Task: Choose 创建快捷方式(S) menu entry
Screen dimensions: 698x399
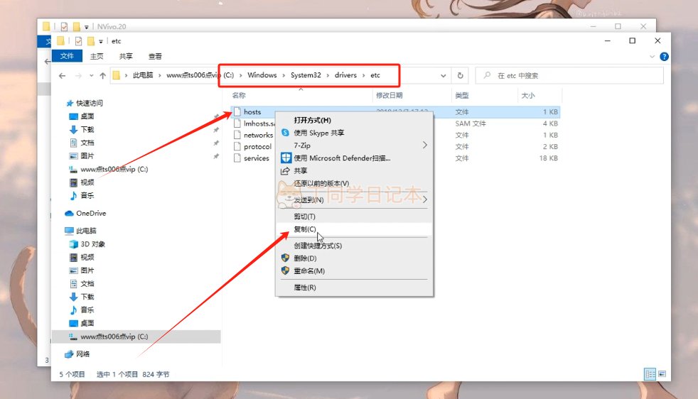Action: [354, 246]
